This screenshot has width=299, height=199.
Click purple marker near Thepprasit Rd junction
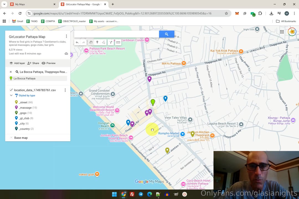149,79
